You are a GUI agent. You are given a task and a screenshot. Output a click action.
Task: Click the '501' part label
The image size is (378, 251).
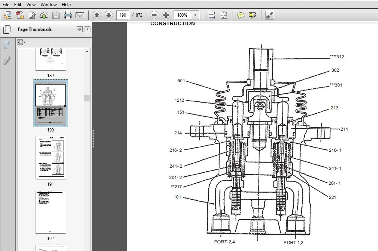tap(181, 81)
